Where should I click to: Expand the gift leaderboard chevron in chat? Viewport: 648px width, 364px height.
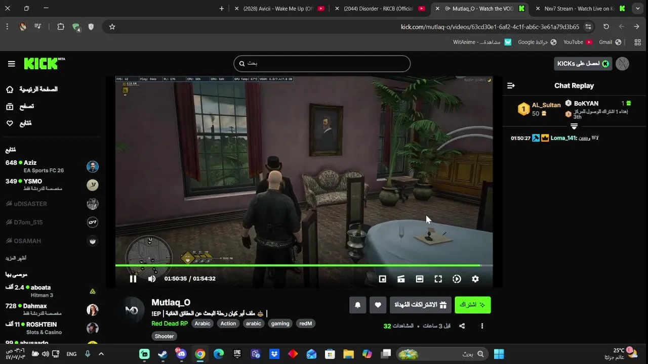(x=574, y=126)
